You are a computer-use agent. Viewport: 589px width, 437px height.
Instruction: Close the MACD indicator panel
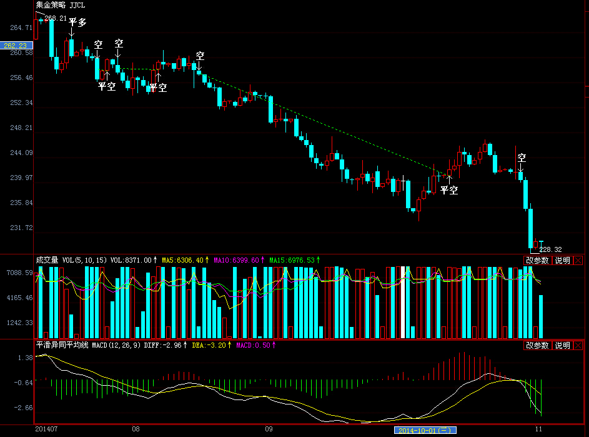(578, 345)
